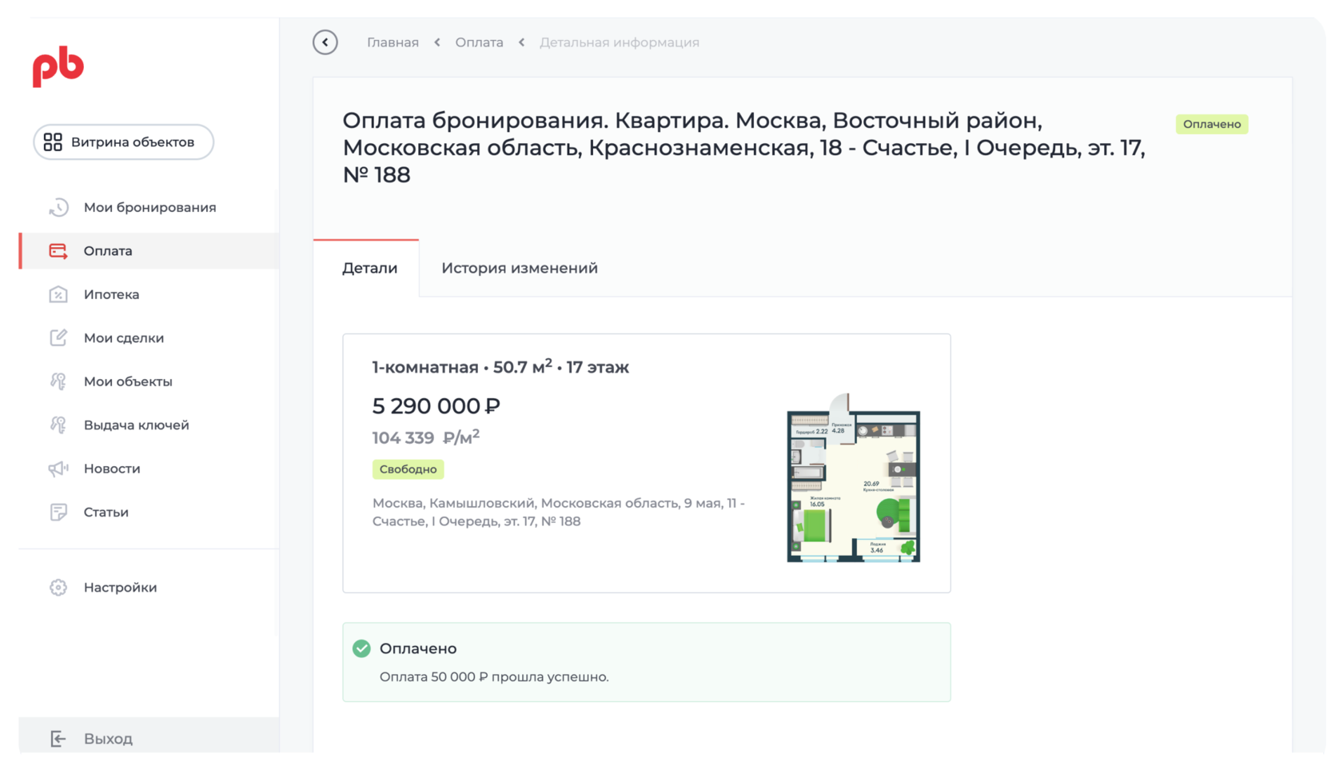Image resolution: width=1343 pixels, height=782 pixels.
Task: Click the Оплата бронирования page title
Action: (743, 148)
